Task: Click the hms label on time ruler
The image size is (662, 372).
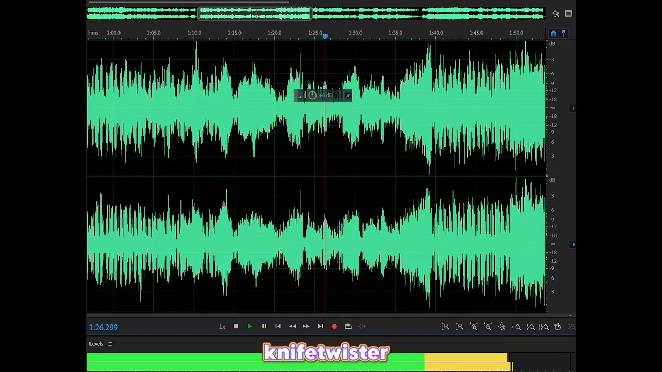Action: pyautogui.click(x=93, y=33)
